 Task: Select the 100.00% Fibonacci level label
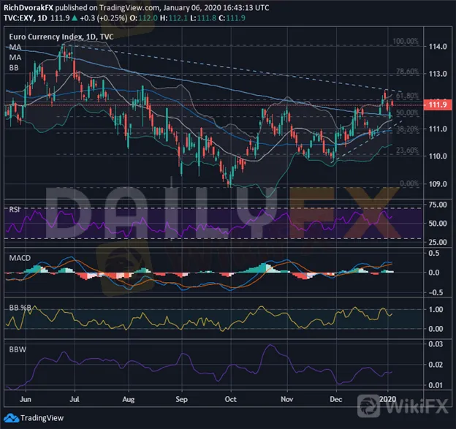click(406, 41)
